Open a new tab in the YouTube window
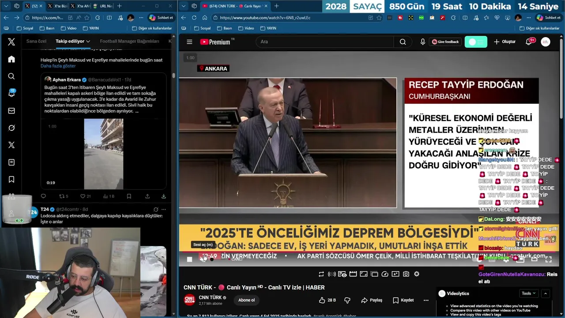The height and width of the screenshot is (318, 565). pyautogui.click(x=276, y=6)
